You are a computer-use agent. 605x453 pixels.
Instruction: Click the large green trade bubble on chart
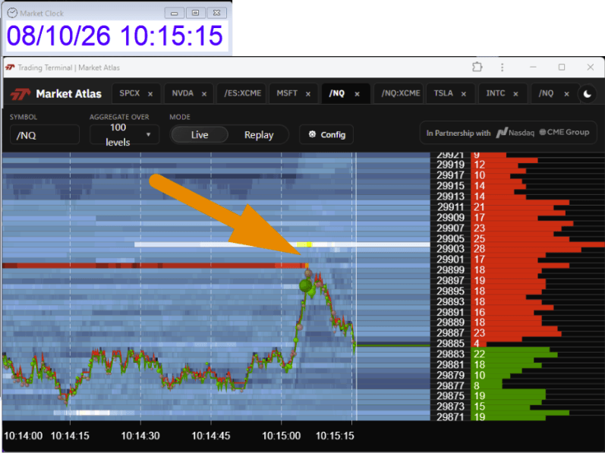306,285
